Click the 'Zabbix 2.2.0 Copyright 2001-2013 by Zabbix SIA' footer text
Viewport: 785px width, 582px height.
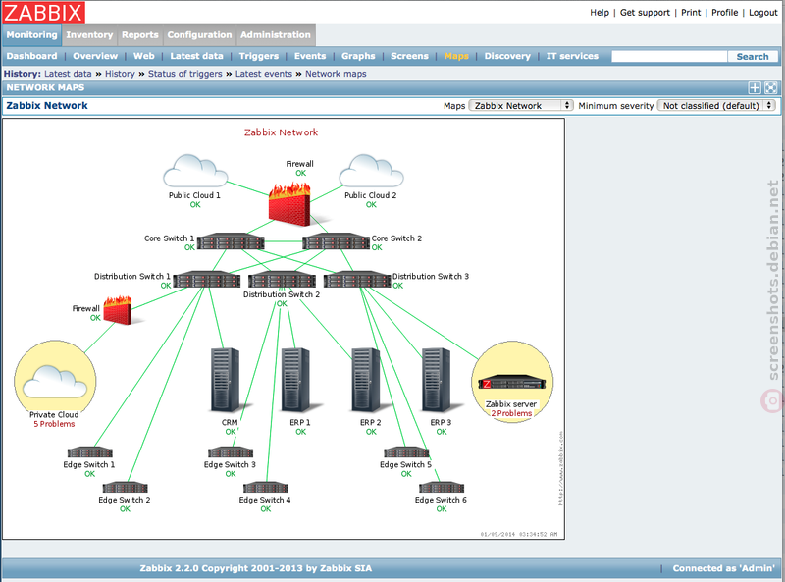[x=256, y=568]
